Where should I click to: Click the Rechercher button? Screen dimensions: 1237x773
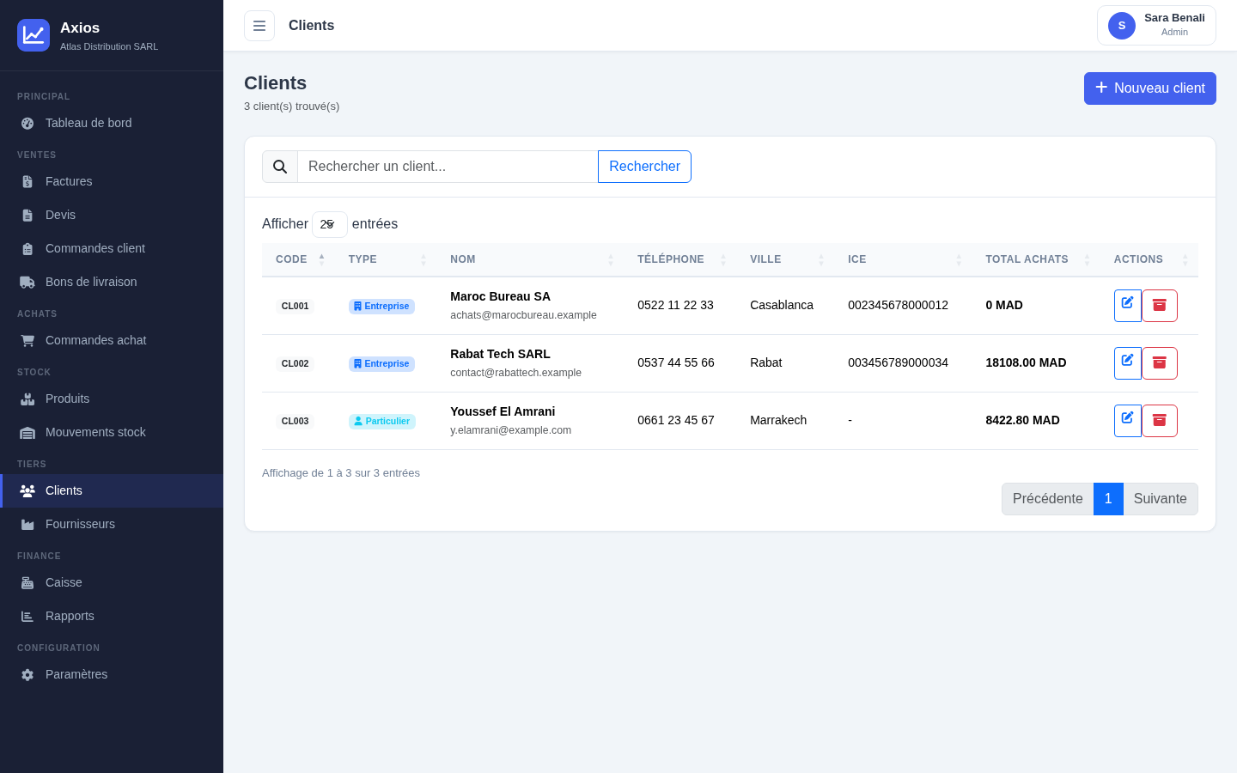(644, 167)
